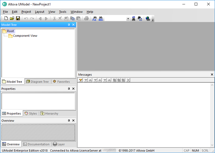The height and width of the screenshot is (153, 215).
Task: Switch to the Diagram Tree tab
Action: pos(37,82)
